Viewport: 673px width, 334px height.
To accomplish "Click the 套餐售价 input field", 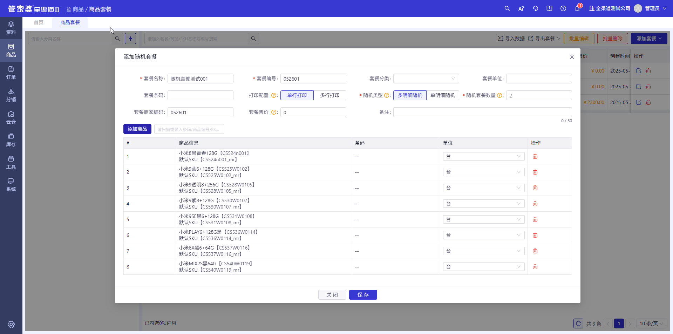I will pos(313,112).
